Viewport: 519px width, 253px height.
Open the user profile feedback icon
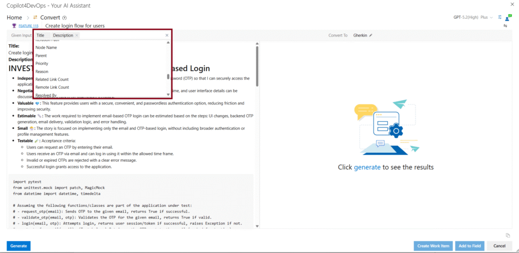coord(508,18)
